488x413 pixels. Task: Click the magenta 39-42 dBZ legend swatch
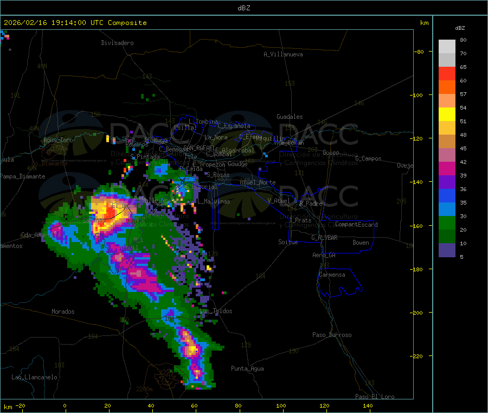click(x=447, y=168)
